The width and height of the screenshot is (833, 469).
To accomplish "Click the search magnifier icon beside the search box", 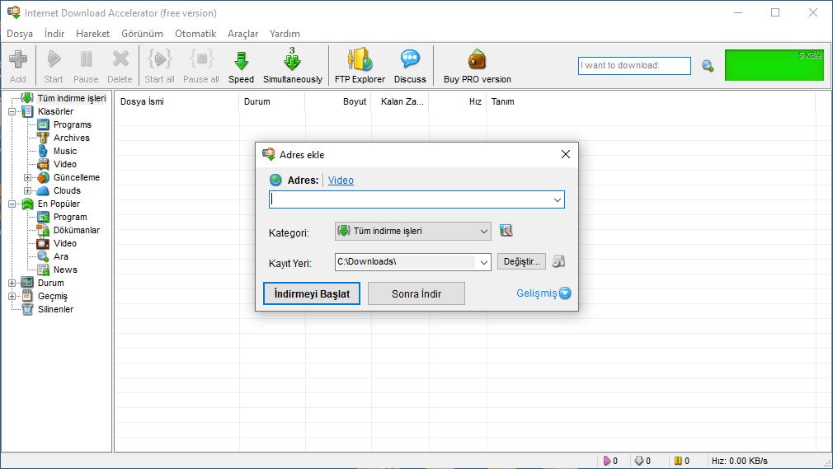I will click(708, 66).
